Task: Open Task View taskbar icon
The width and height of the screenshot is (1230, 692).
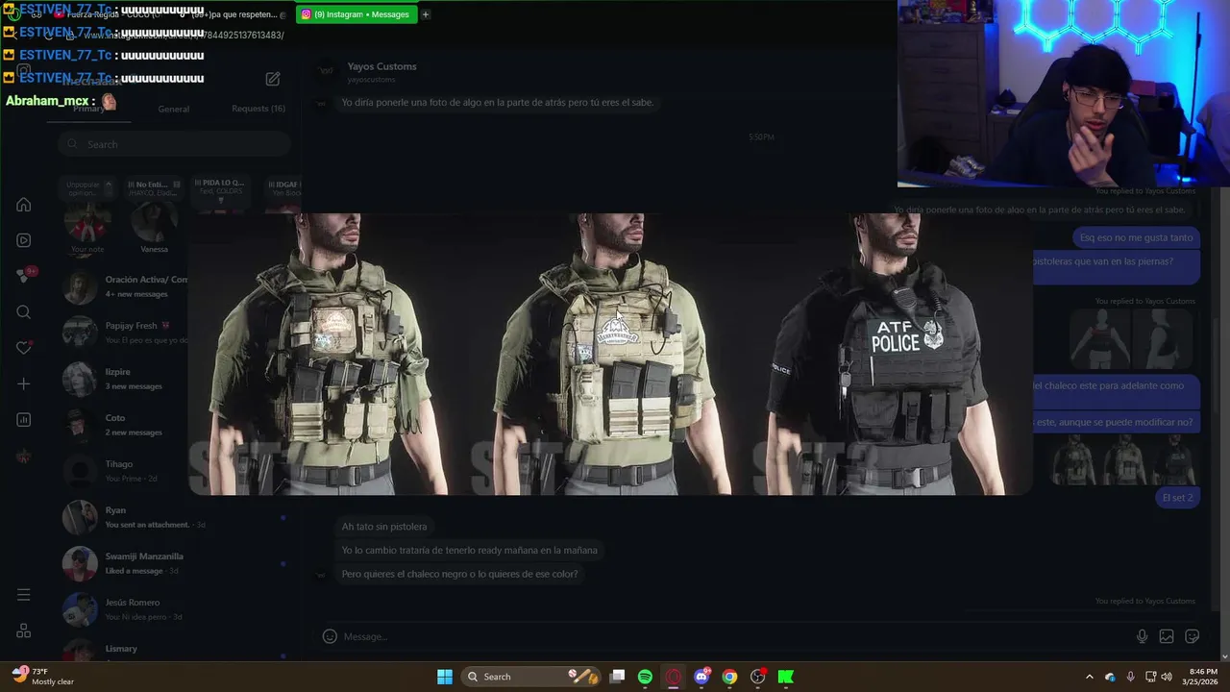Action: [x=618, y=677]
